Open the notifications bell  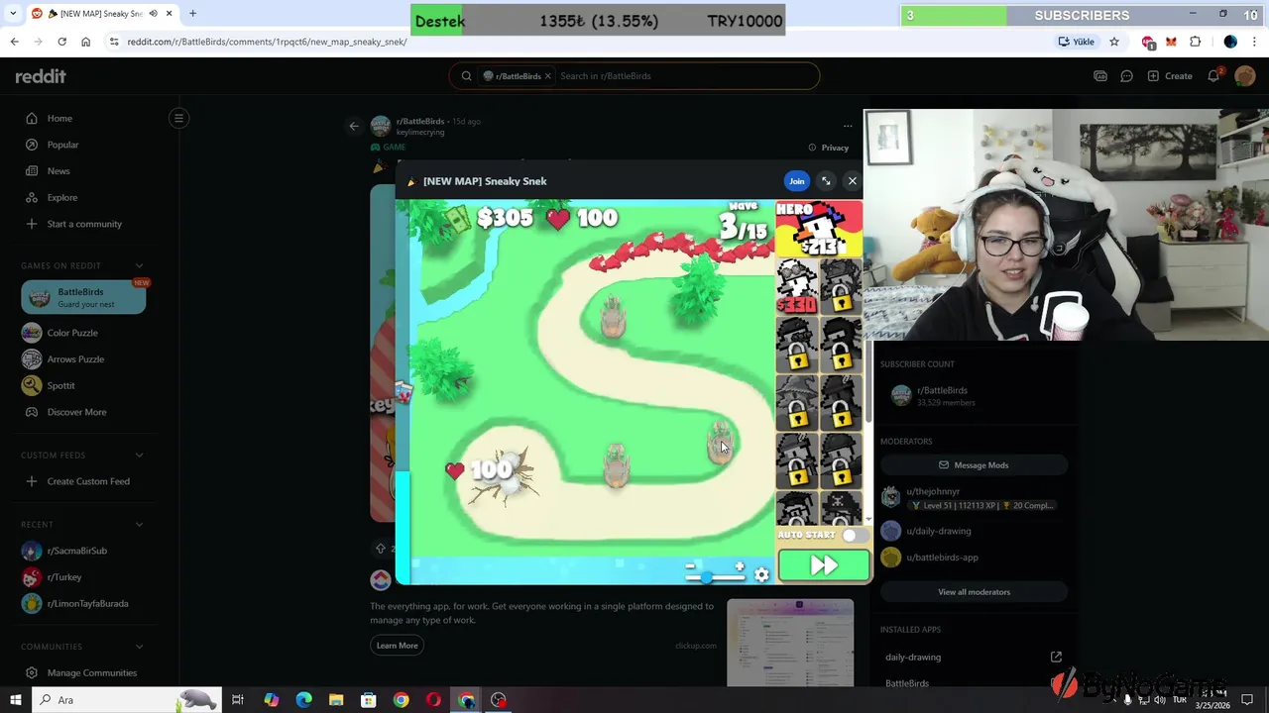(1214, 76)
